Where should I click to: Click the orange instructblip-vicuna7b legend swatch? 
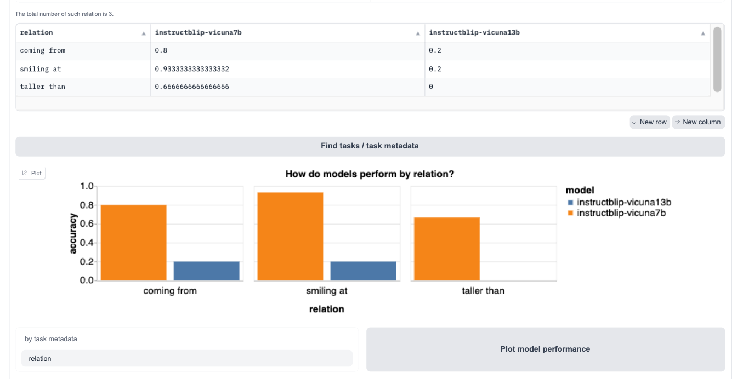coord(570,214)
